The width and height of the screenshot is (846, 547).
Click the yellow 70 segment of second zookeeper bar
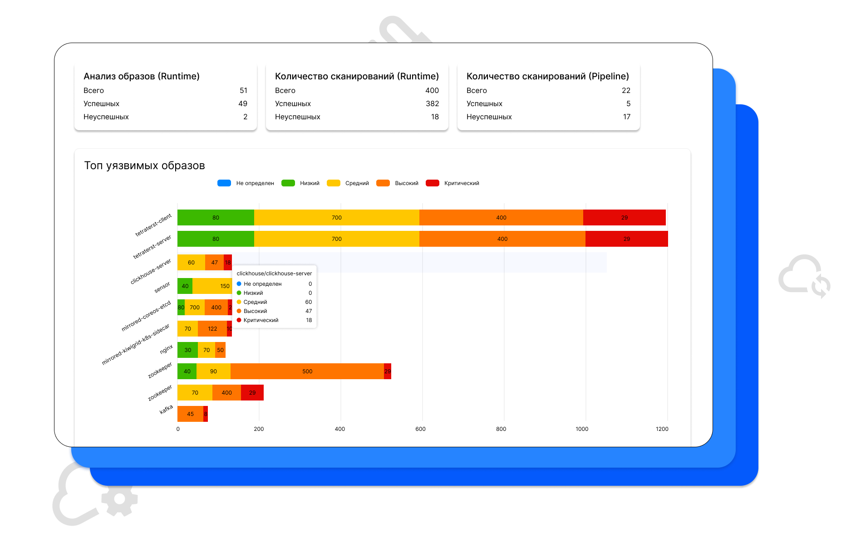(195, 393)
